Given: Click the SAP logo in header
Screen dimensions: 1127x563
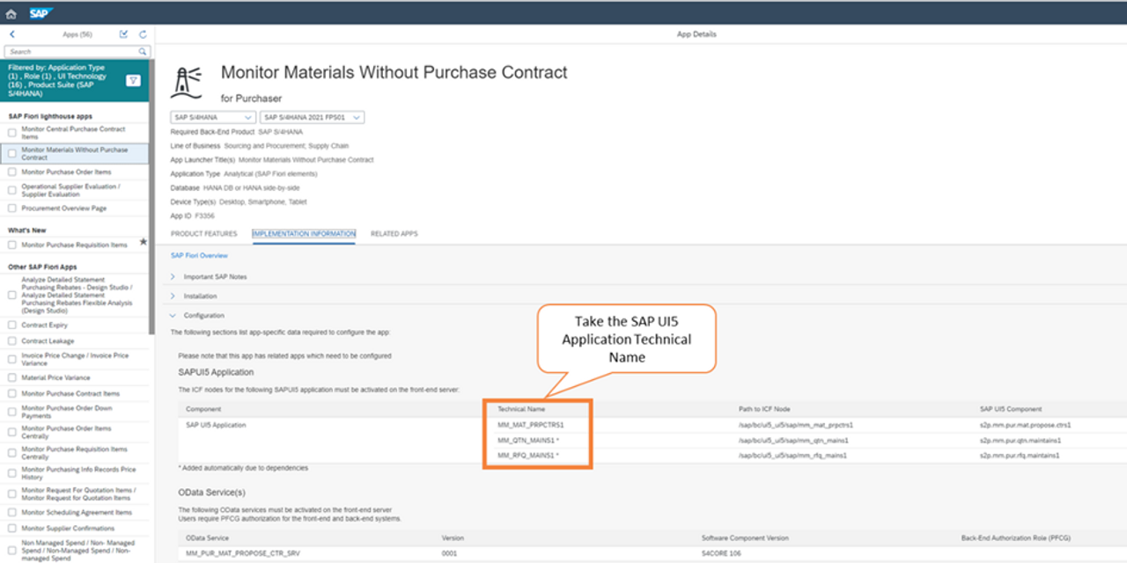Looking at the screenshot, I should click(x=41, y=13).
